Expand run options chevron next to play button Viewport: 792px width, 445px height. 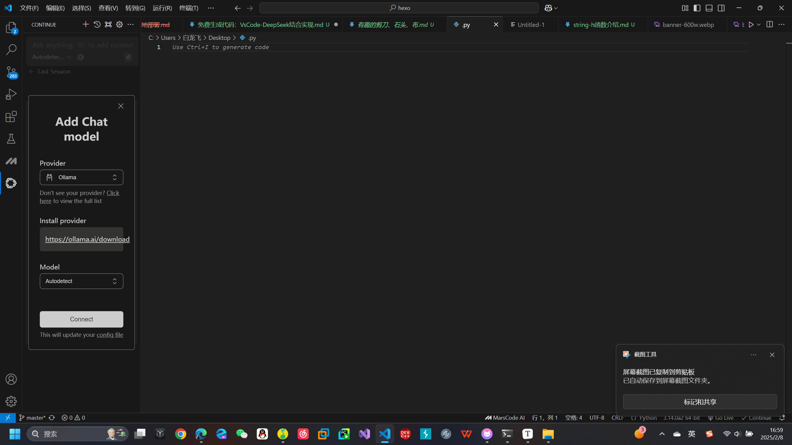[759, 25]
